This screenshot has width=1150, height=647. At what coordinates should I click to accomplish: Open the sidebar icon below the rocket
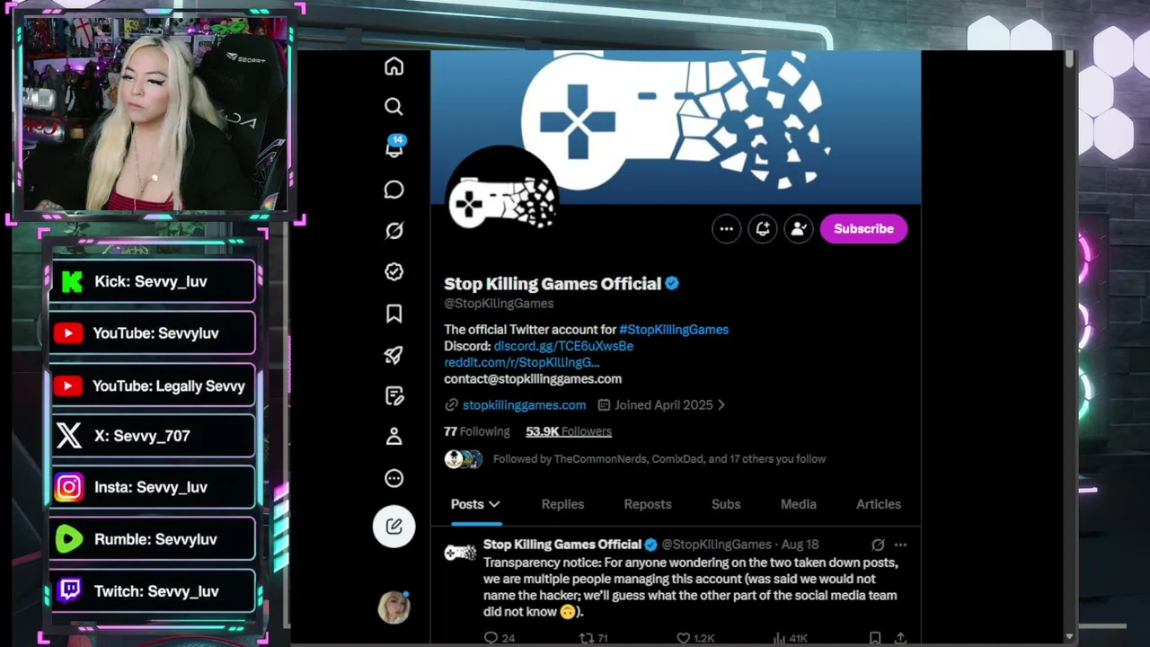394,395
